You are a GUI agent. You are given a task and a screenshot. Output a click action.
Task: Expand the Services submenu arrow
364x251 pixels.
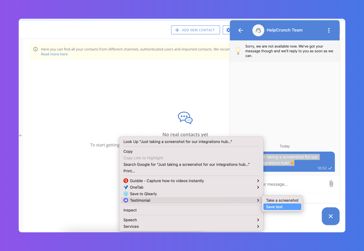point(258,226)
